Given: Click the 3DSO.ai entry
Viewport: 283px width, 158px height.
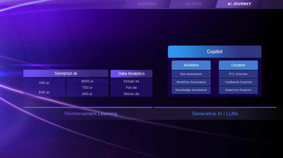Looking at the screenshot, I should pyautogui.click(x=87, y=81).
